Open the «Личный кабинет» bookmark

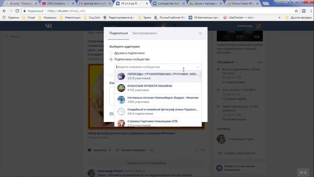[x=170, y=18]
